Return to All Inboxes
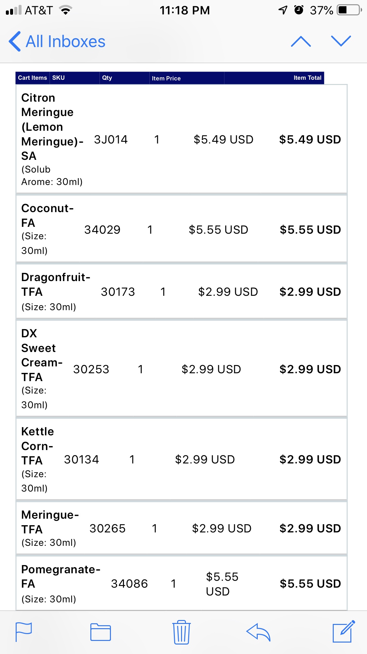Screen dimensions: 367x654 coord(65,42)
